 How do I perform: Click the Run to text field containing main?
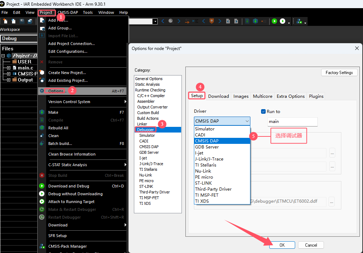click(292, 122)
